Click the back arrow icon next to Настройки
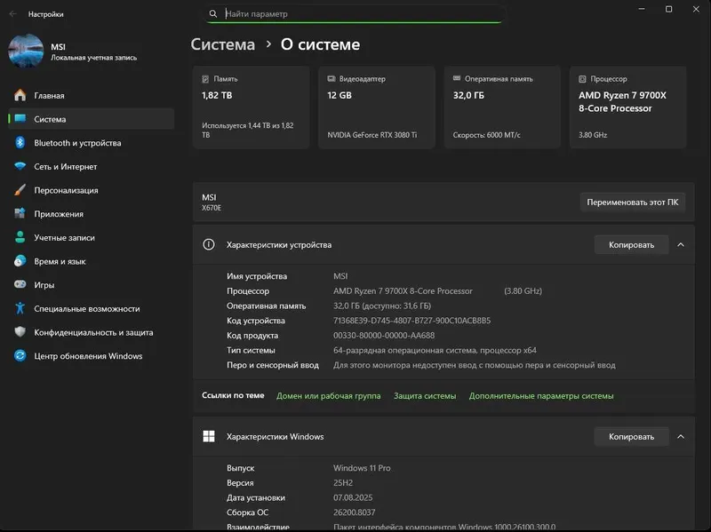Screen dimensions: 711x532 click(12, 14)
